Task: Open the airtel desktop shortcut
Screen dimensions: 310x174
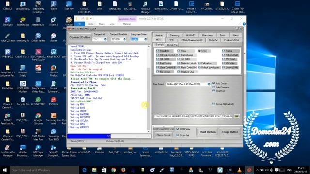Action: [38, 69]
